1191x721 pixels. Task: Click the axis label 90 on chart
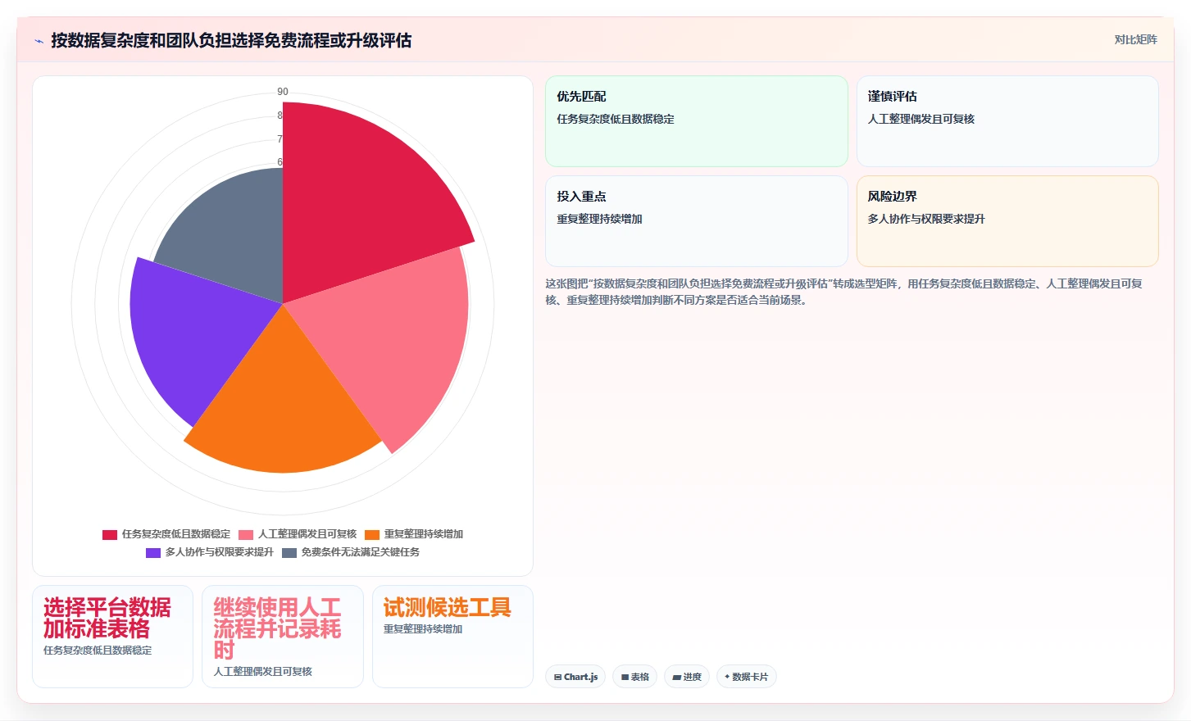[x=283, y=92]
